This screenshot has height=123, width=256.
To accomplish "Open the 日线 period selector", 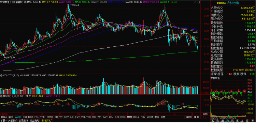I will (205, 114).
